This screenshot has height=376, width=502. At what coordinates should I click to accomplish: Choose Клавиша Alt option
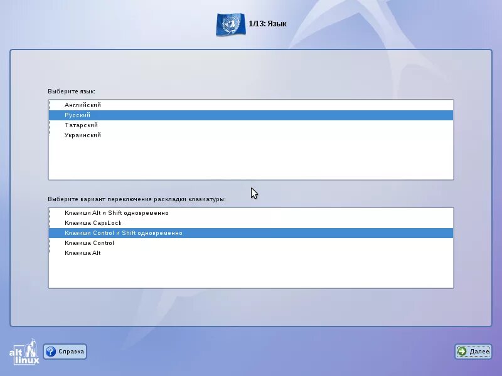point(250,253)
